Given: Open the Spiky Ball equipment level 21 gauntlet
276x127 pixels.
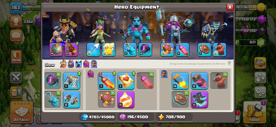Looking at the screenshot, I should (x=71, y=50).
